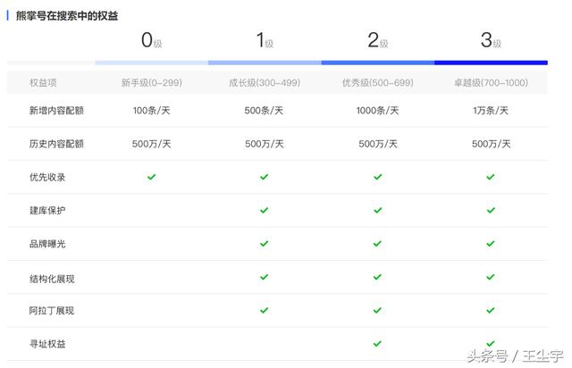Click the 卓越级(700-1000) column label
This screenshot has height=368, width=572.
[490, 82]
